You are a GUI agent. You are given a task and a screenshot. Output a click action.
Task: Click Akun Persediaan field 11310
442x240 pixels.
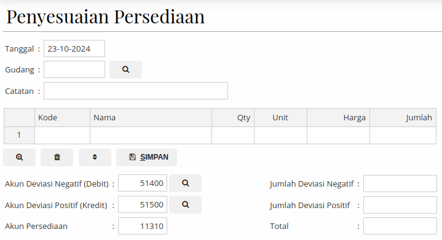[x=143, y=226]
